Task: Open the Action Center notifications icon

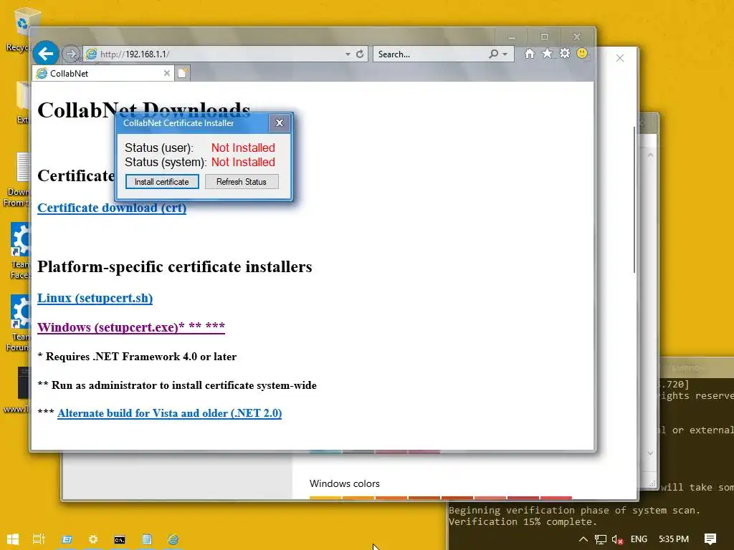Action: point(710,539)
